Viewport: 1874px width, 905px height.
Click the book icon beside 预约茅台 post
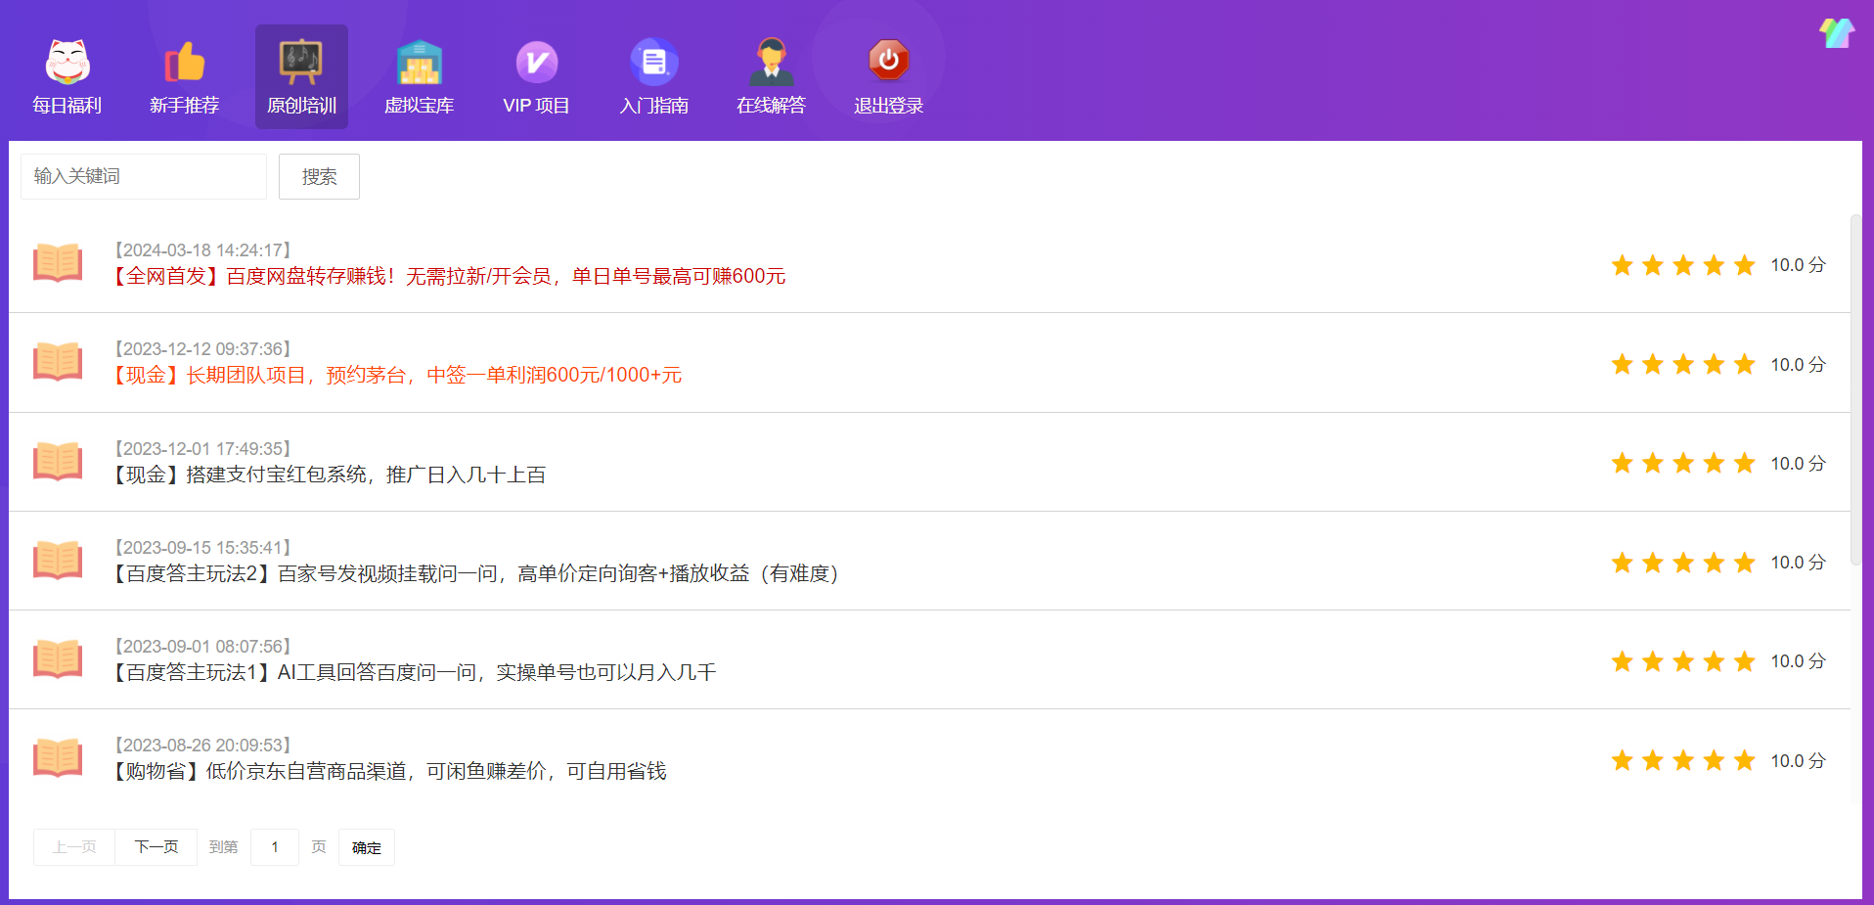[x=58, y=362]
